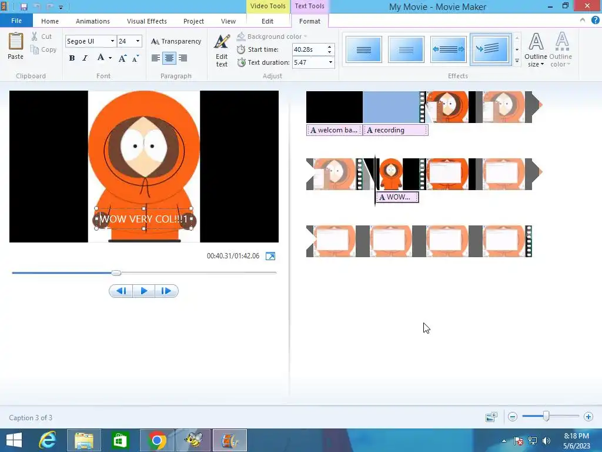Zoom out the timeline with minus icon
This screenshot has height=452, width=602.
coord(513,417)
